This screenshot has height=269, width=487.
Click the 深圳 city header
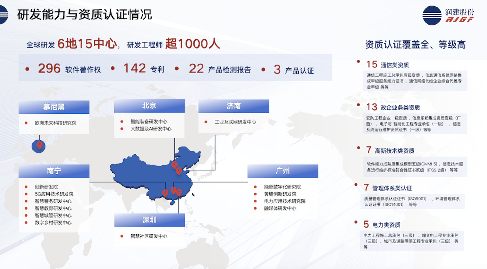(x=149, y=220)
